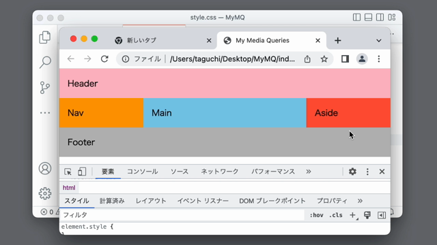Go back in Chrome history
This screenshot has width=437, height=245.
(x=71, y=59)
